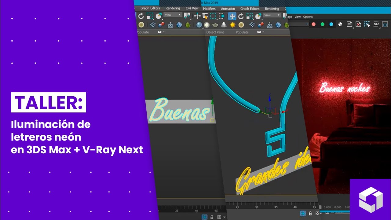The height and width of the screenshot is (220, 391).
Task: Toggle the red channel in render window
Action: (313, 24)
